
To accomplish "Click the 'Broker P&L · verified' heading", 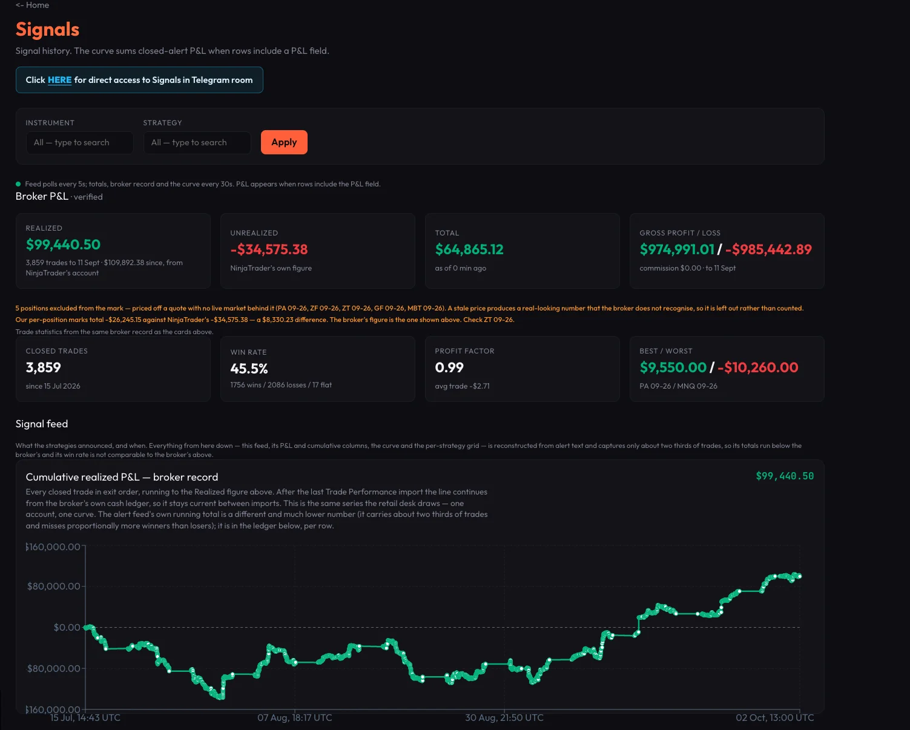I will [x=59, y=197].
